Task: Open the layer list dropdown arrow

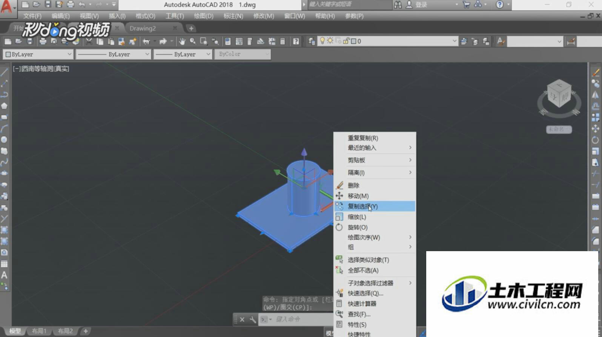Action: pyautogui.click(x=455, y=41)
